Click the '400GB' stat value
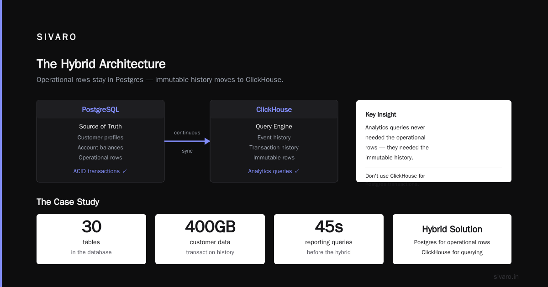The image size is (548, 287). pyautogui.click(x=210, y=226)
